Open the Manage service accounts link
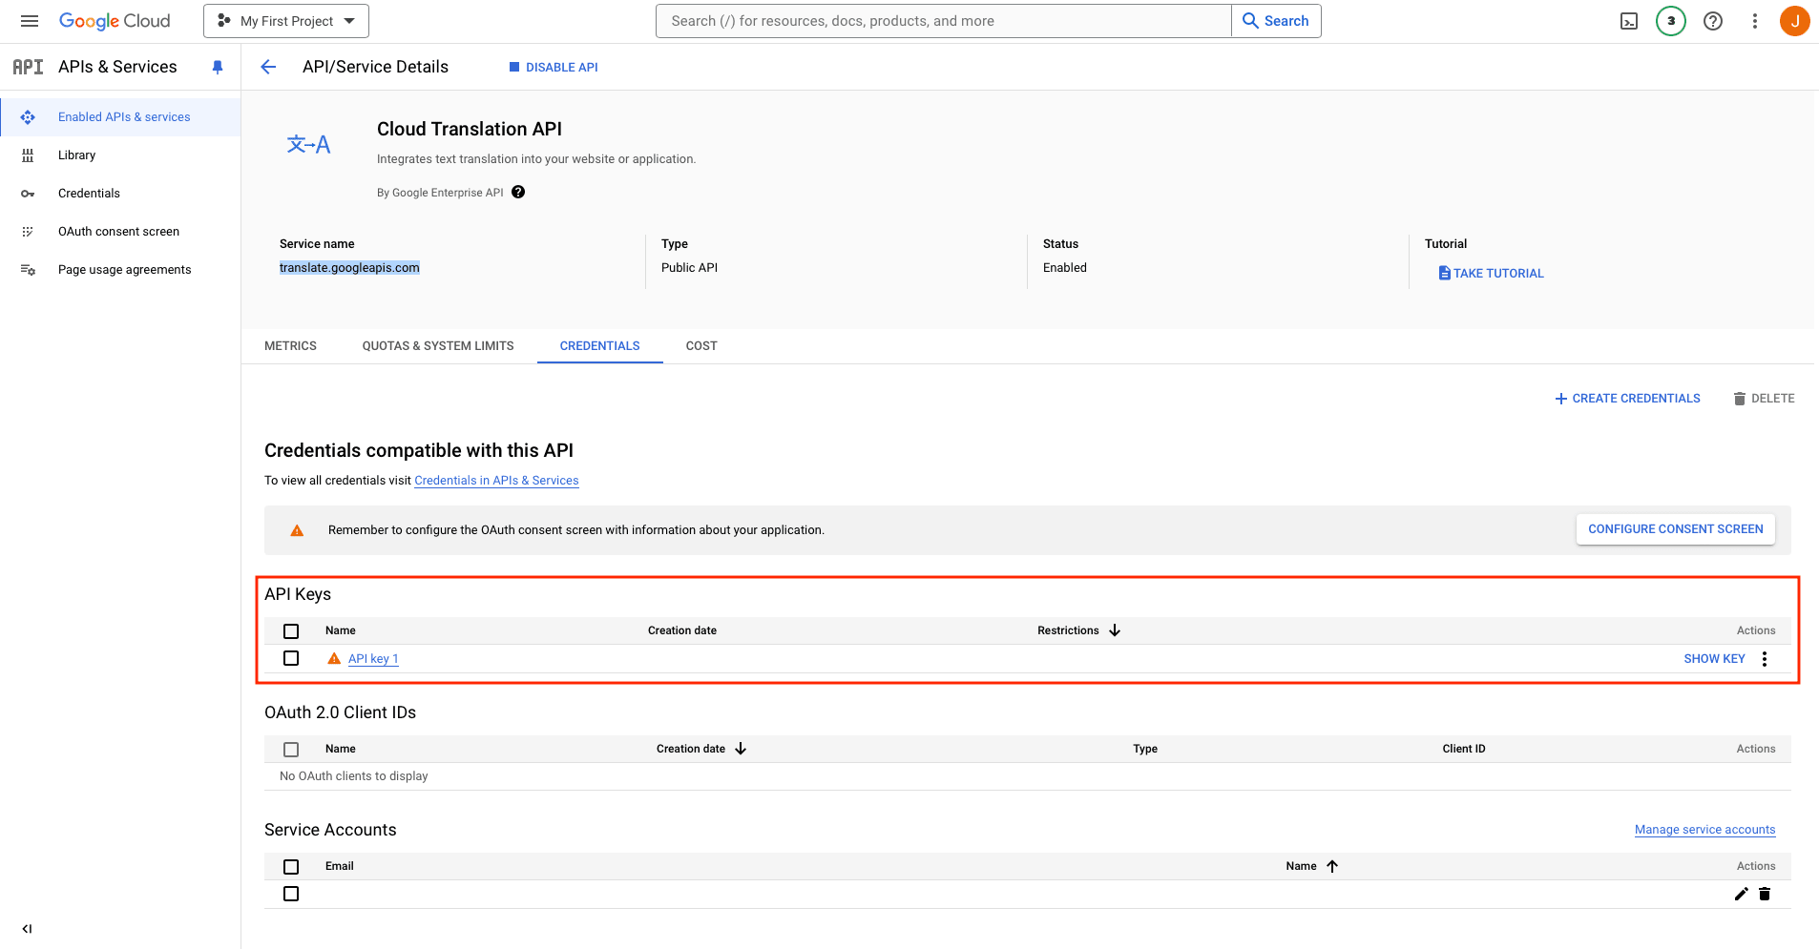 [1704, 829]
